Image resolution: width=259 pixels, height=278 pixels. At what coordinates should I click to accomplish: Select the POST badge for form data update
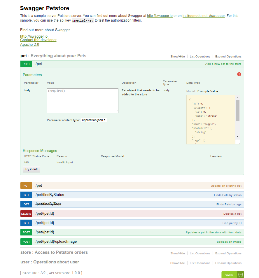26,232
